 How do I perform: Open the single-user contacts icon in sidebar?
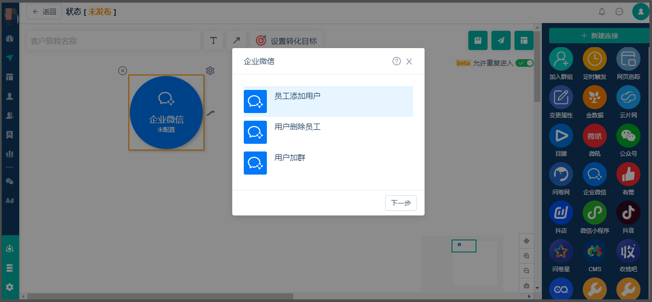point(10,96)
